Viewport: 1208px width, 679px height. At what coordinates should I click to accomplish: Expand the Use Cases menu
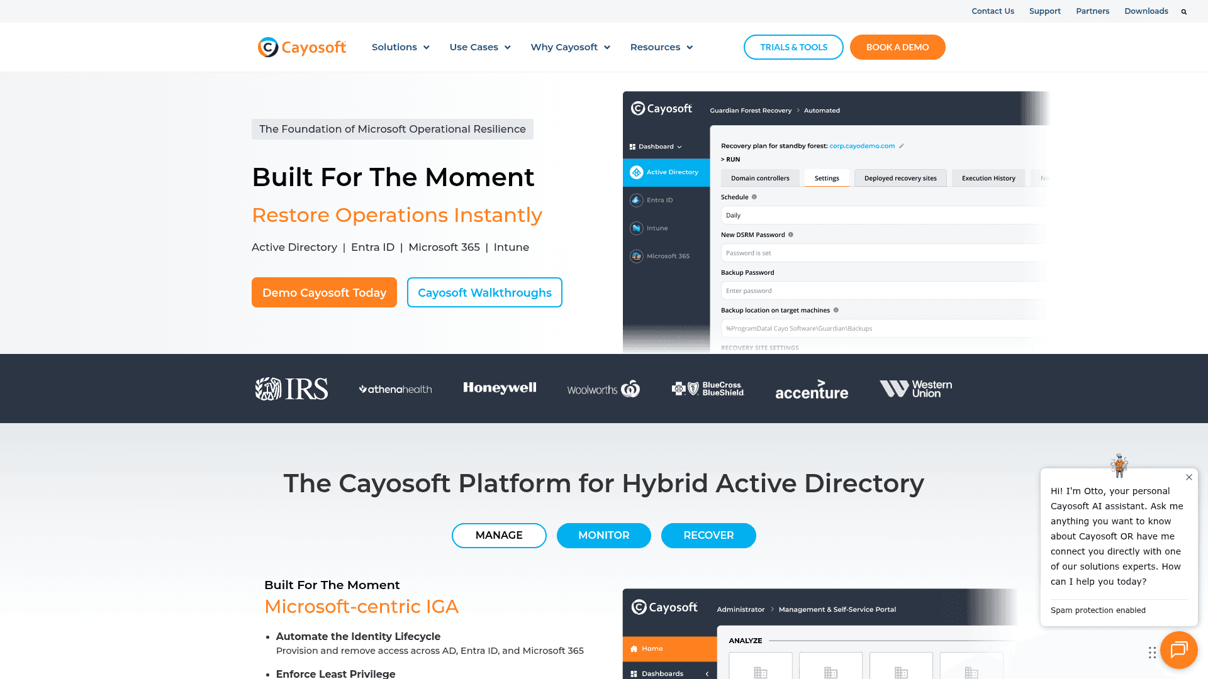pos(480,47)
